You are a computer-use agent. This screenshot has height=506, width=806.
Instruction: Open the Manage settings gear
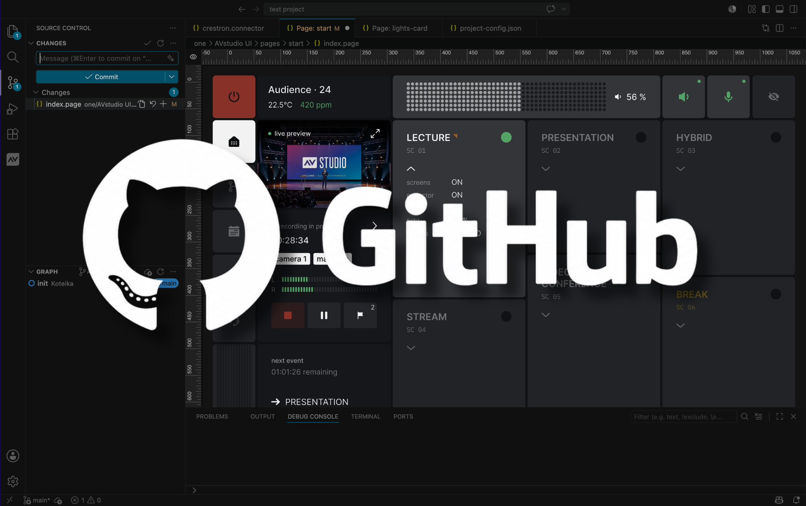[13, 481]
